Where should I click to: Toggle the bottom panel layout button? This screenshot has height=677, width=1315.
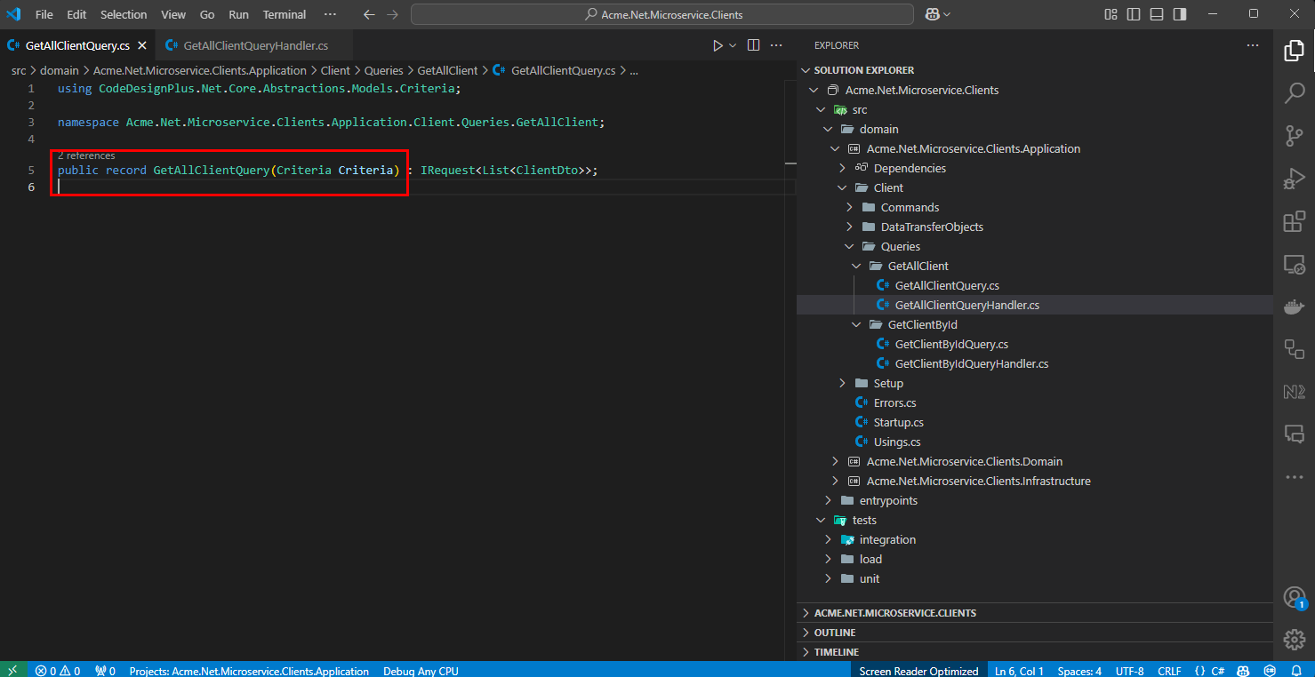click(x=1157, y=14)
